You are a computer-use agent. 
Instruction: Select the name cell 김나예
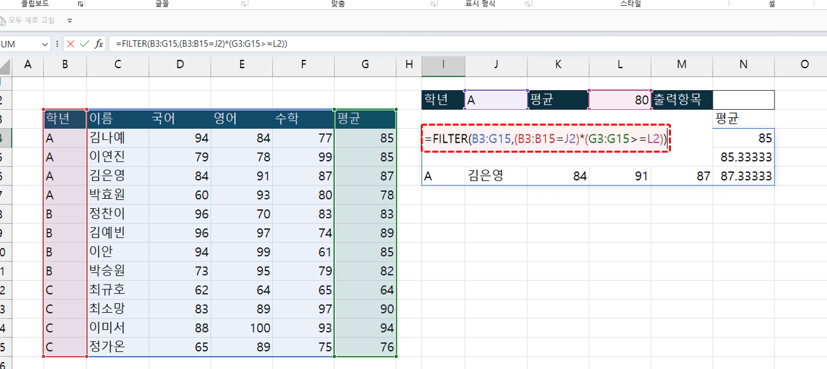118,138
